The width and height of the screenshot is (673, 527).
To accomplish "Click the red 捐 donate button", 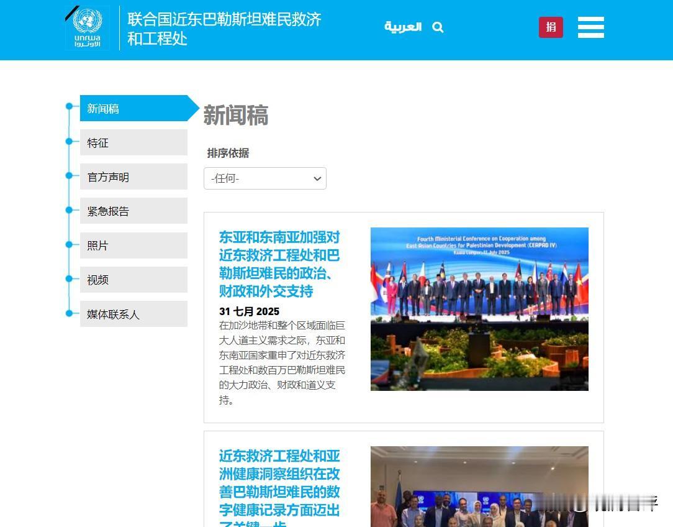I will [551, 27].
